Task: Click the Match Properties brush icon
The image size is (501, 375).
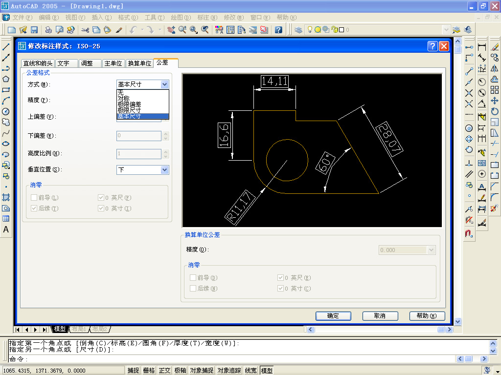Action: [x=119, y=30]
